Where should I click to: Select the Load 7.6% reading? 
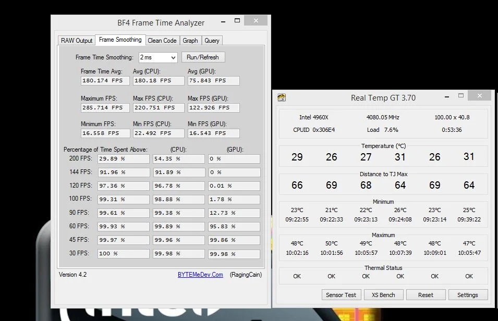coord(383,130)
